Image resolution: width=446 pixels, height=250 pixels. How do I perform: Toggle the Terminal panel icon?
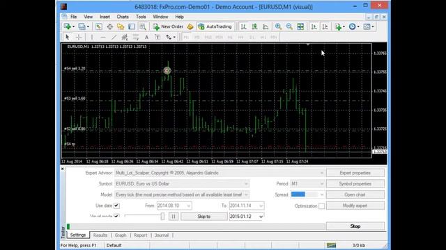pos(132,26)
